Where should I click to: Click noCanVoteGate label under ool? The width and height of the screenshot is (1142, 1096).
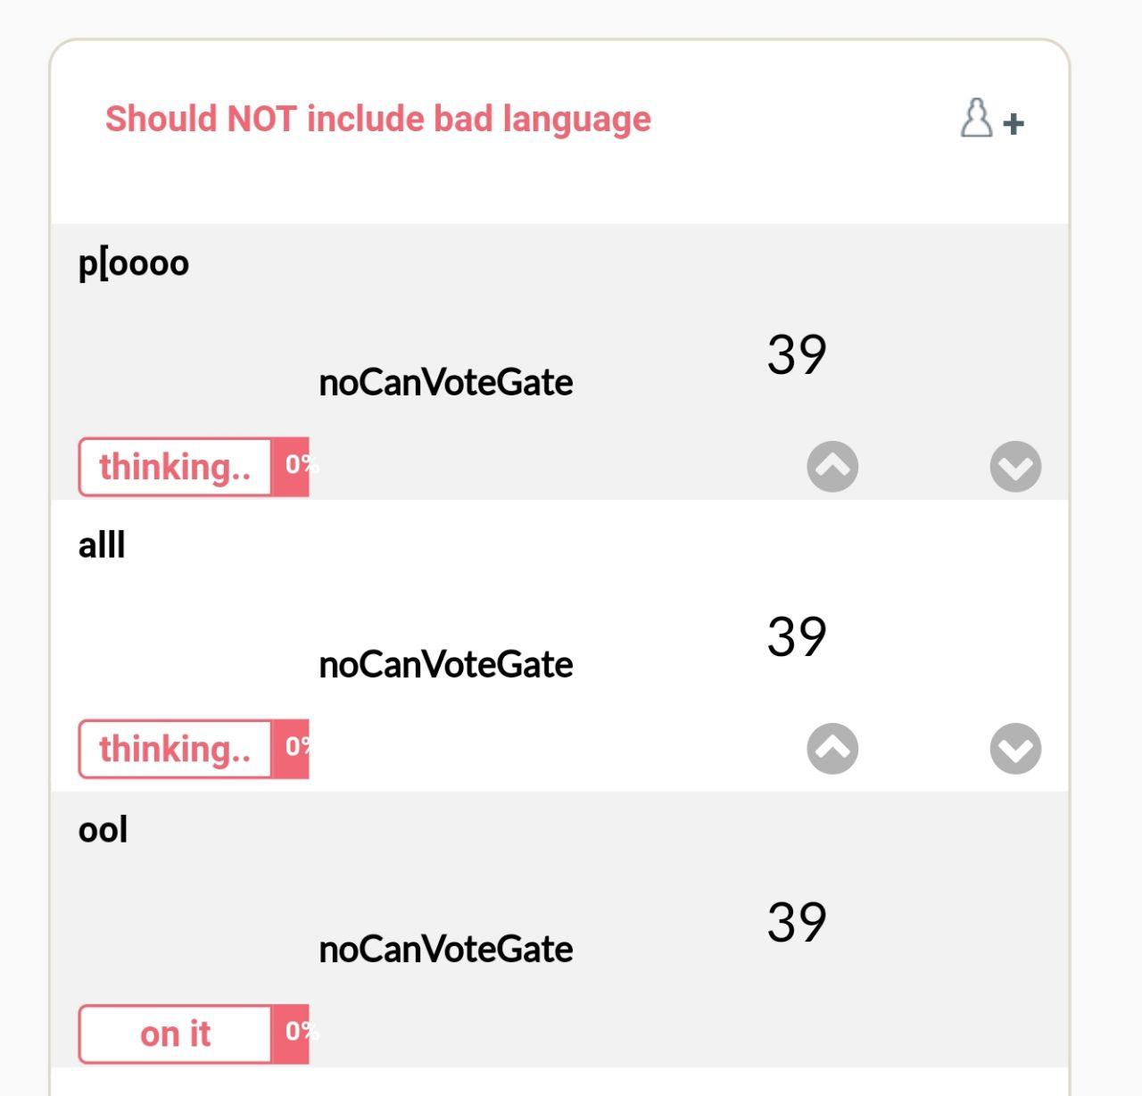click(446, 950)
